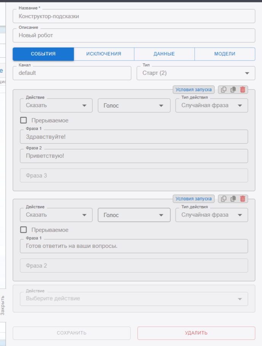Open the empty Выберите действие dropdown

133,298
